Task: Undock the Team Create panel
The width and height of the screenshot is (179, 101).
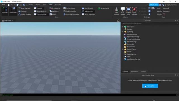Action: (176, 75)
